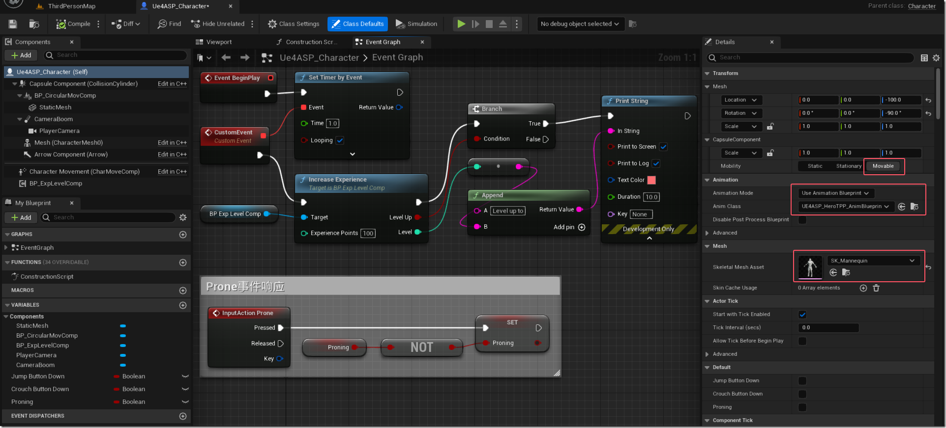Toggle Start with Tick Enabled checkbox
946x428 pixels.
[802, 315]
